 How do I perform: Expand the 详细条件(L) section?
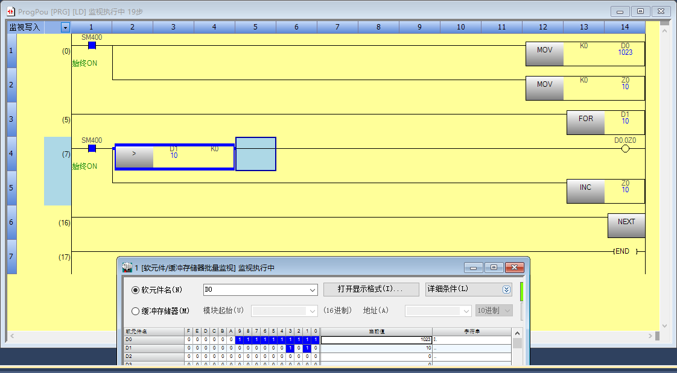(506, 289)
